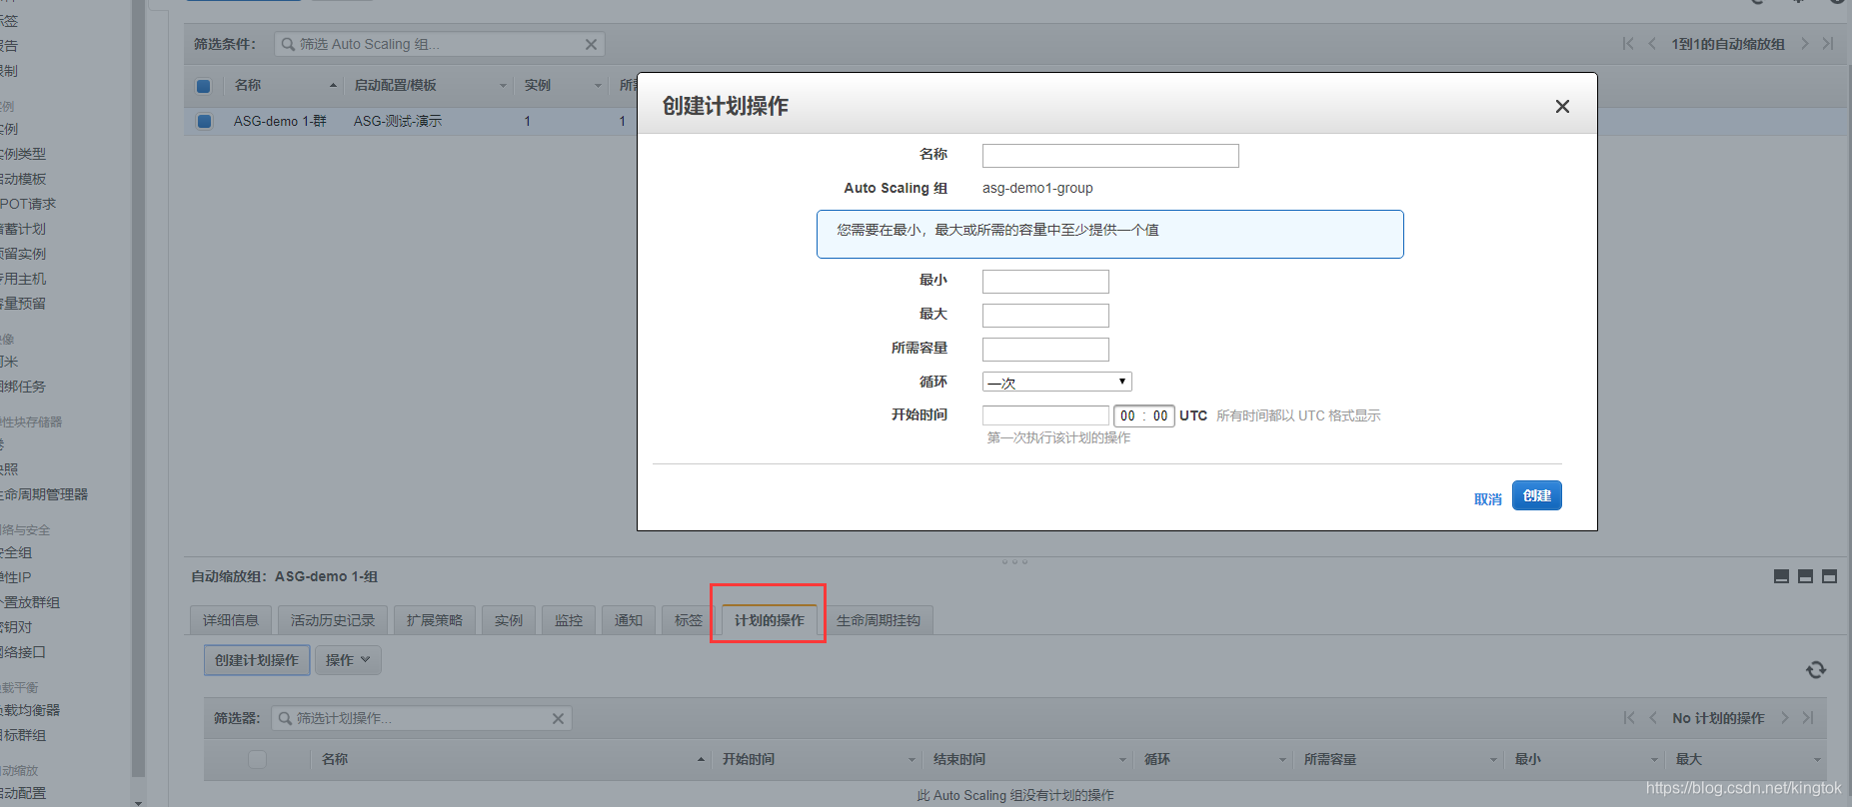1852x807 pixels.
Task: Minimize details pane with first layout icon
Action: [x=1781, y=576]
